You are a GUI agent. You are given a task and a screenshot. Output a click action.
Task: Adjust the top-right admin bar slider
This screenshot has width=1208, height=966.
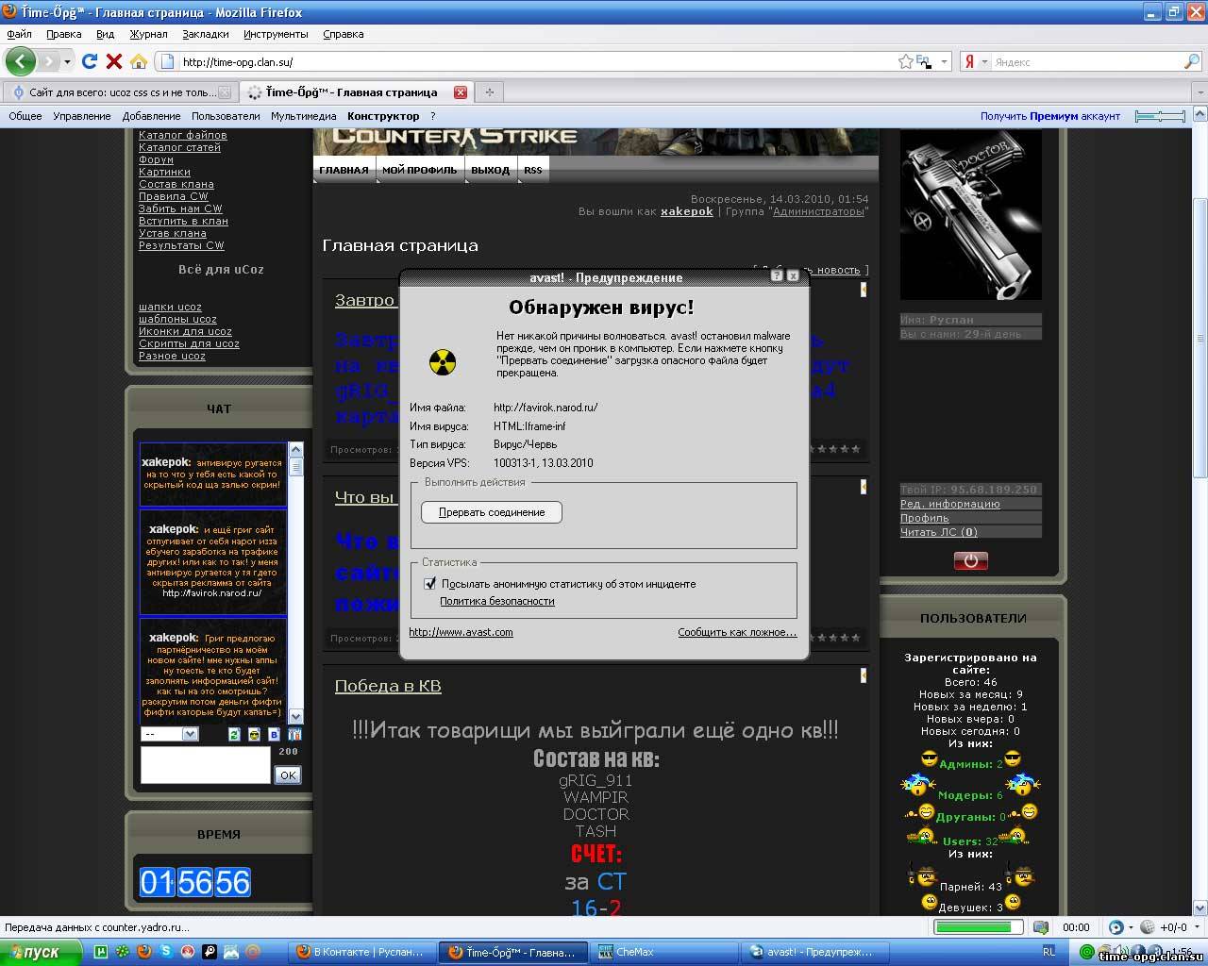tap(1160, 116)
